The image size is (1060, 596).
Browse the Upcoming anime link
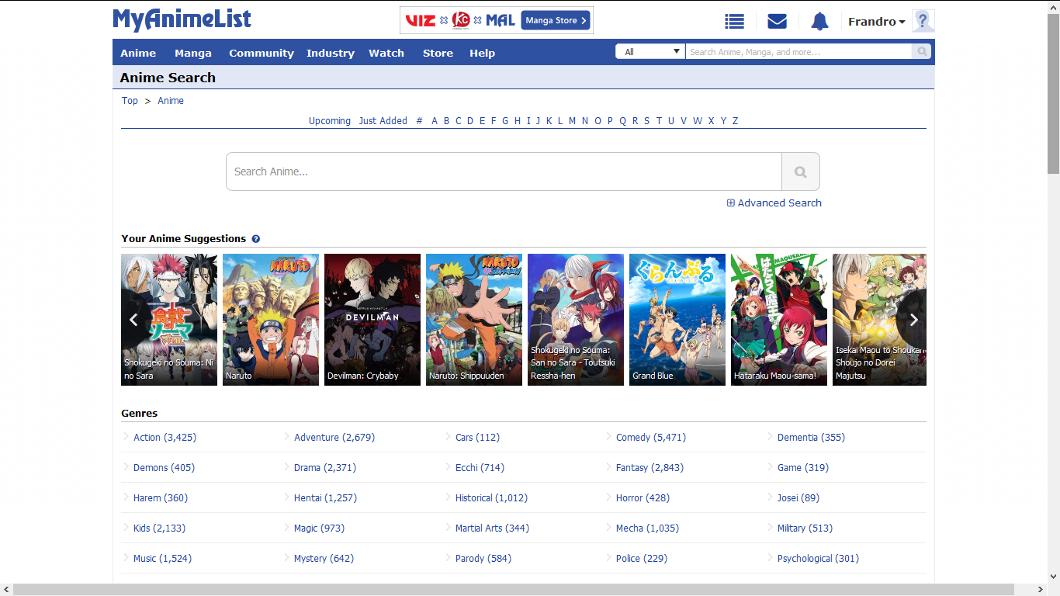329,120
